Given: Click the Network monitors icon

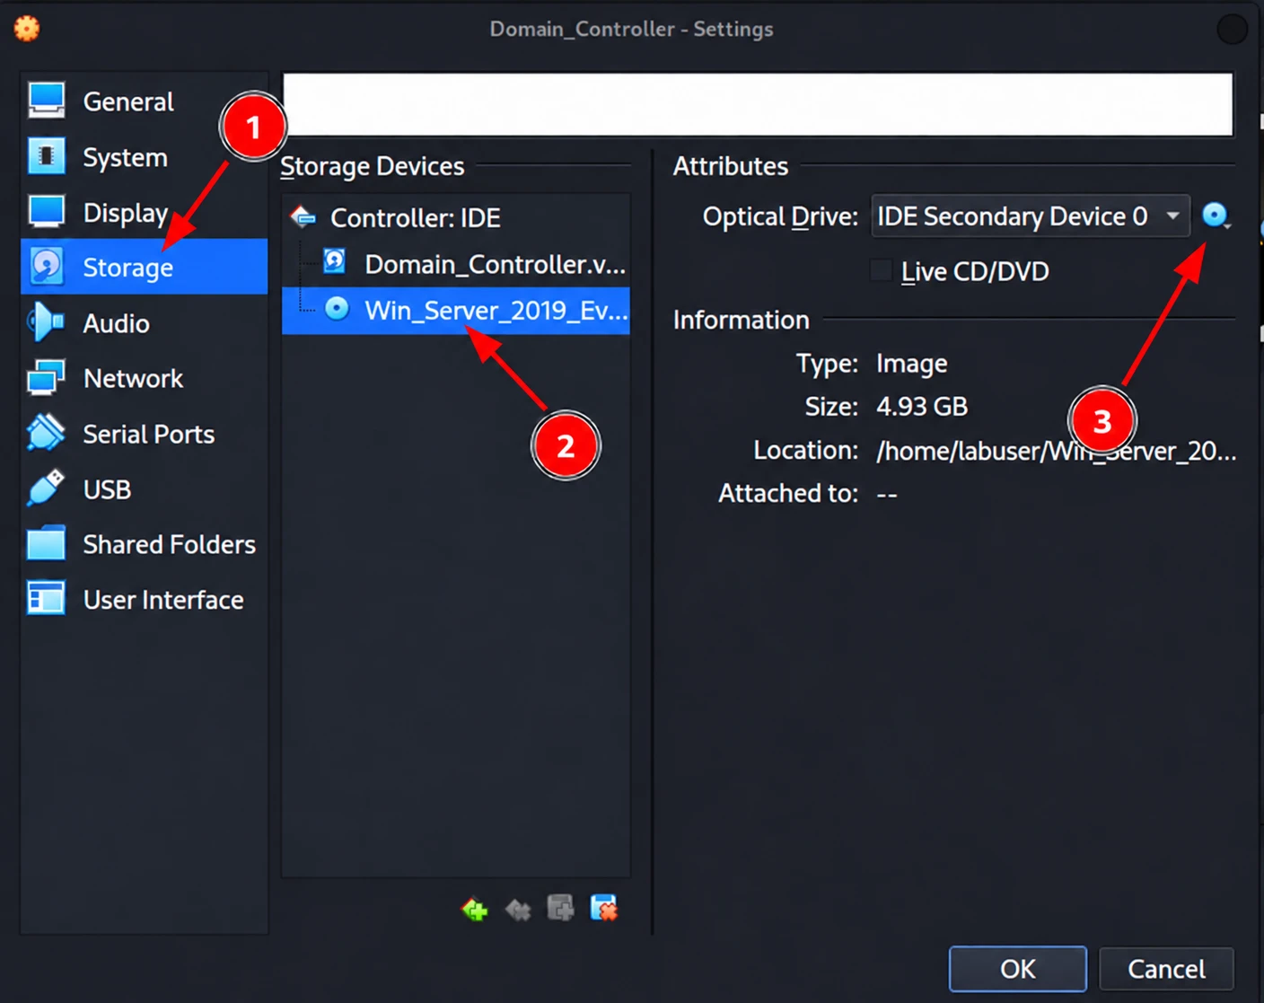Looking at the screenshot, I should click(x=46, y=378).
